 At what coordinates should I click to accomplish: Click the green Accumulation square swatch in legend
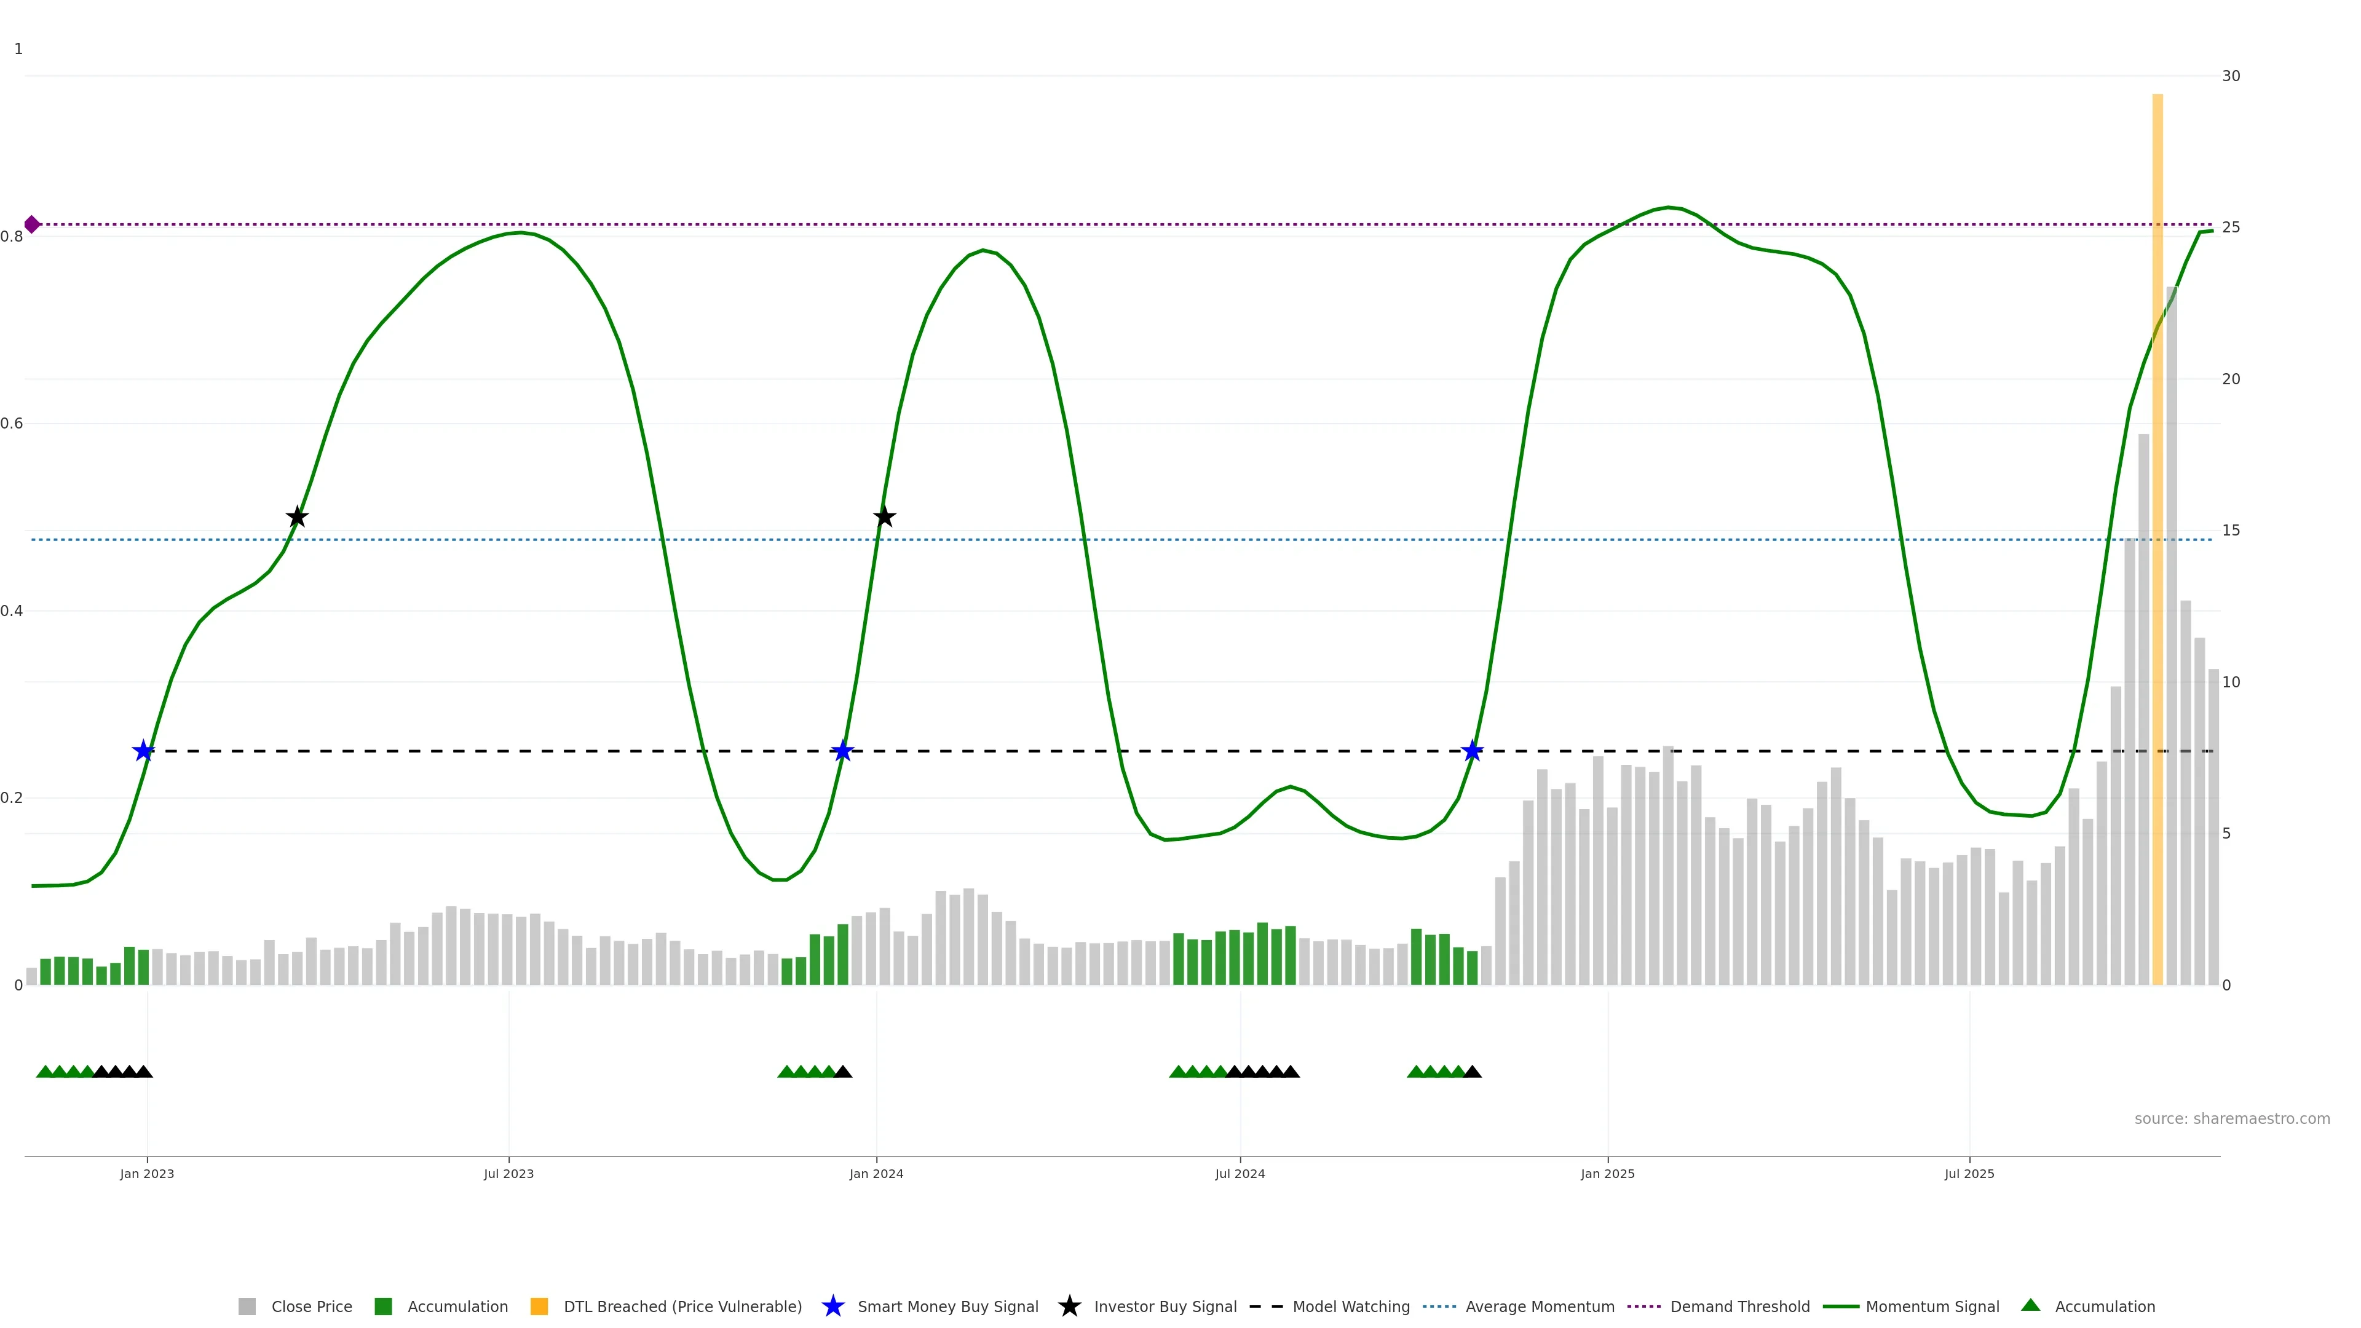383,1307
